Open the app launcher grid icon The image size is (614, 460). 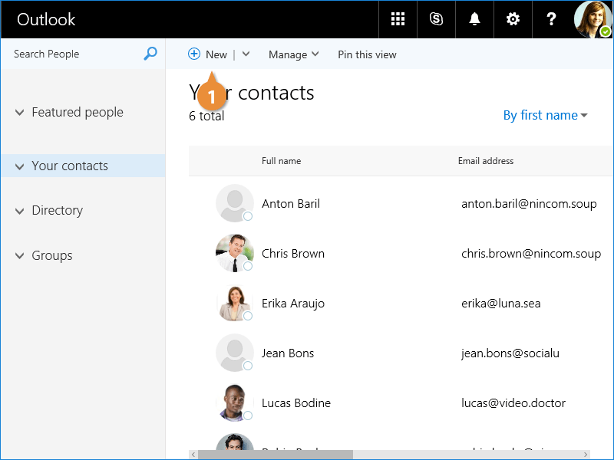click(398, 19)
